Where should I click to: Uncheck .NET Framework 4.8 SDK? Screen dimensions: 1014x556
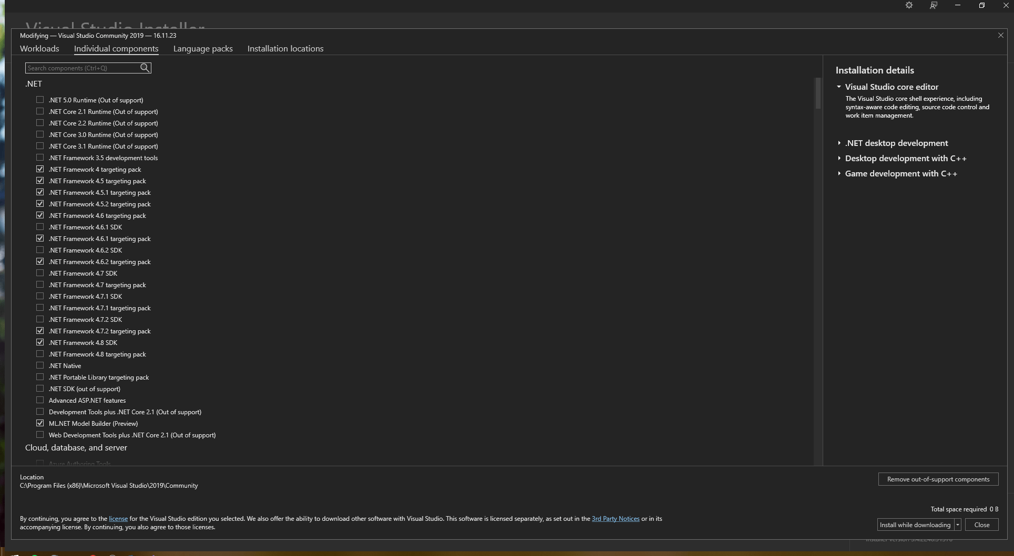tap(40, 342)
